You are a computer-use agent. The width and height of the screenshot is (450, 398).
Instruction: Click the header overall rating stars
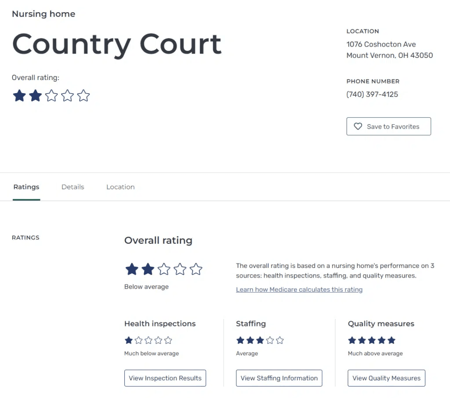(x=51, y=96)
